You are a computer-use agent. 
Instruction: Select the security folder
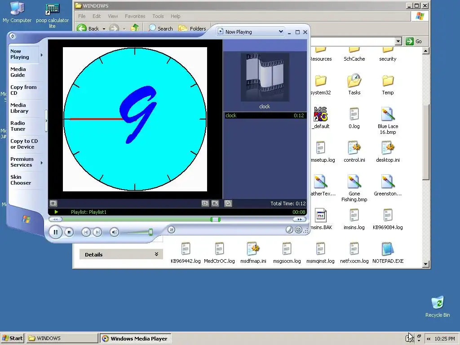click(388, 55)
